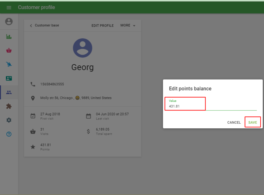Click Georg's profile avatar picture
This screenshot has height=195, width=264.
82,48
